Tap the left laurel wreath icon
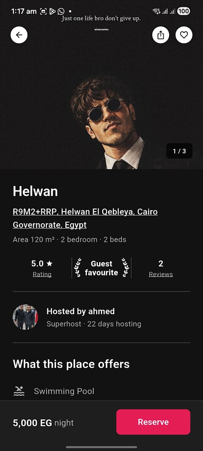The image size is (203, 451). coord(78,268)
